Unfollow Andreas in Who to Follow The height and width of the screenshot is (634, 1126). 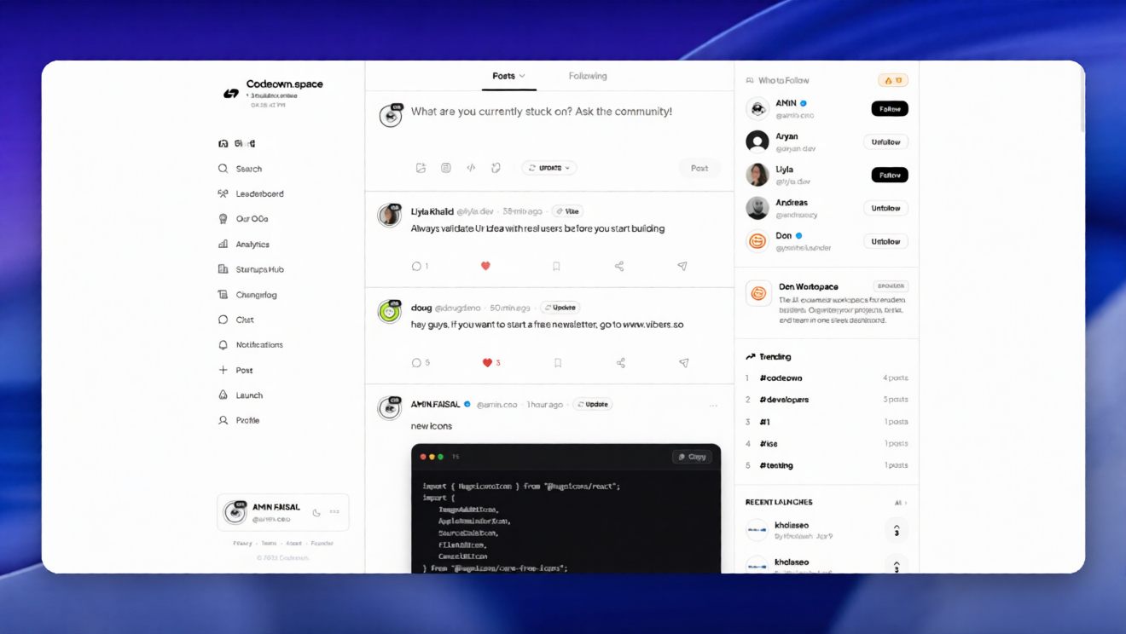[x=885, y=208]
